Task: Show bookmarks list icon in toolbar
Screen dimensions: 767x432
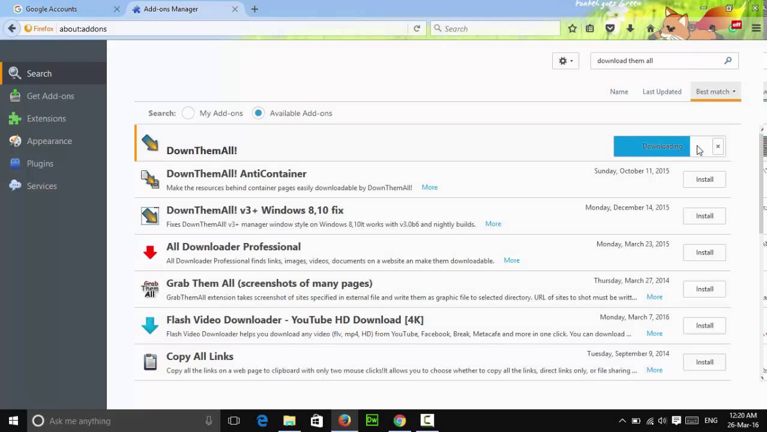Action: [590, 28]
